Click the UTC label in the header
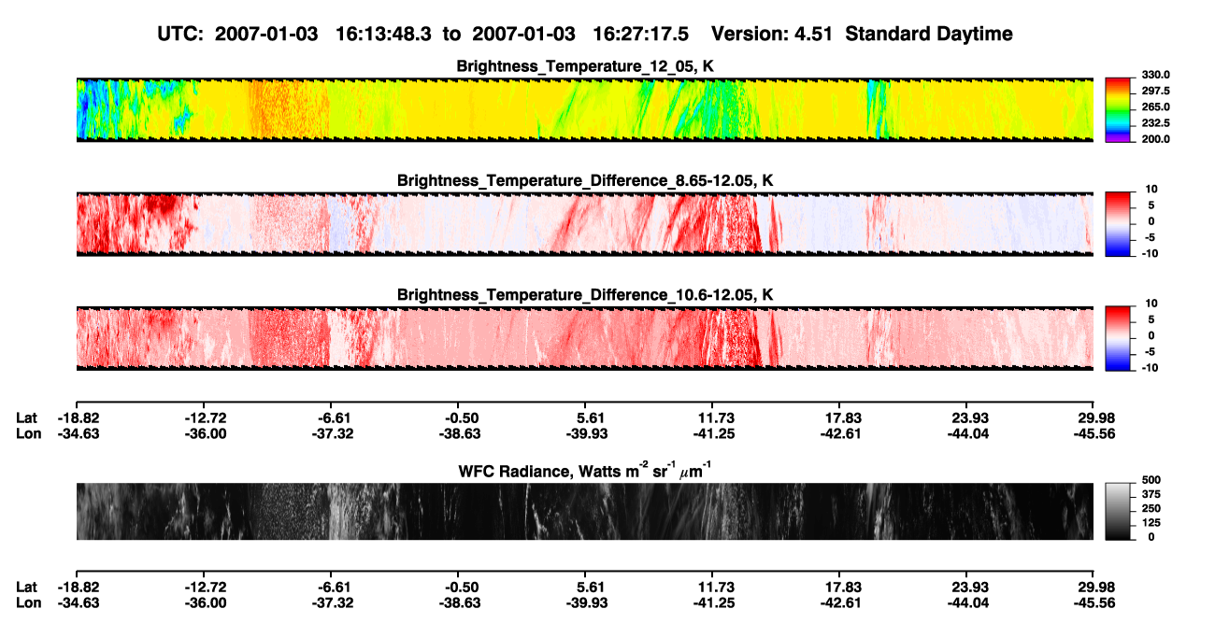Screen dimensions: 1215x623 coord(182,34)
